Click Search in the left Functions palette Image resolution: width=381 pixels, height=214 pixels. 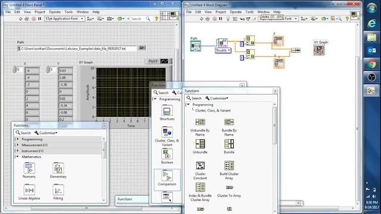(x=23, y=133)
